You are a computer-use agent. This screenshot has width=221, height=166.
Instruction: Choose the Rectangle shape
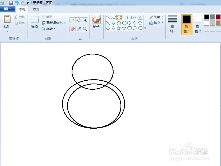(124, 18)
